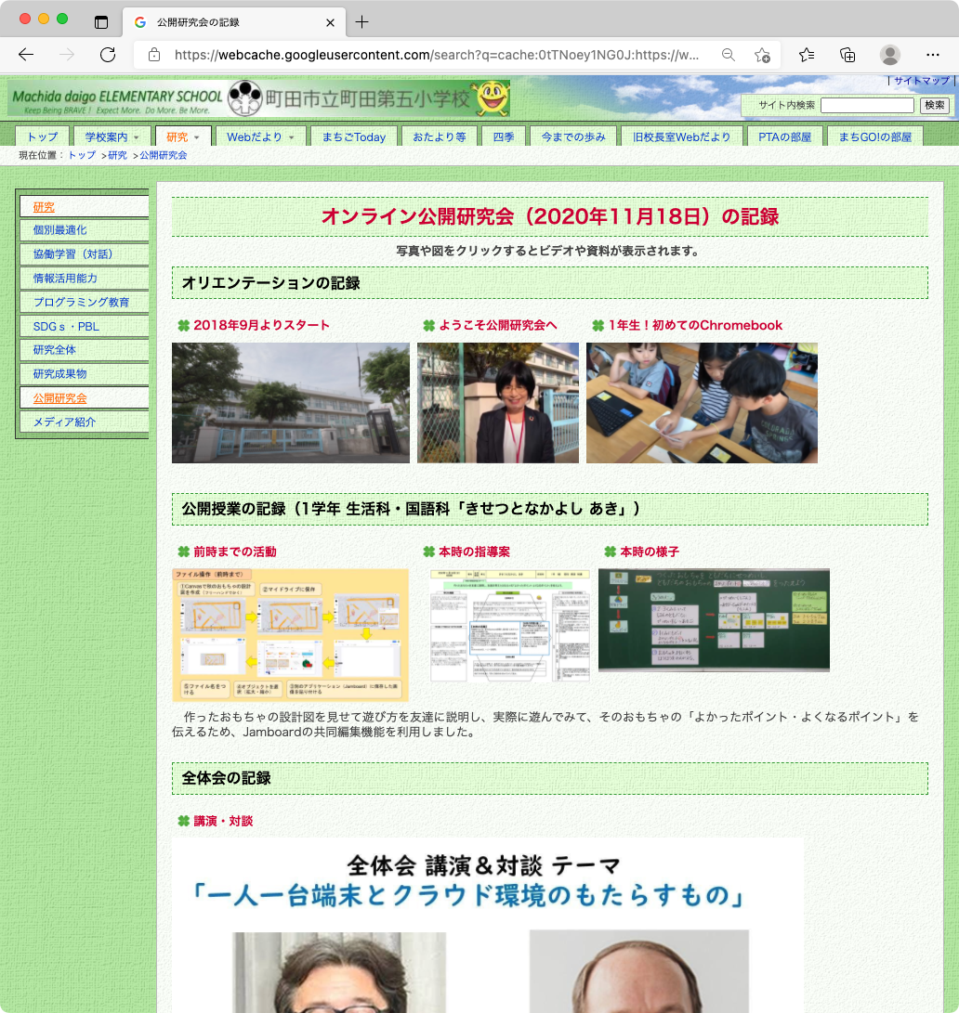Open the Collections panel
Image resolution: width=959 pixels, height=1013 pixels.
pyautogui.click(x=847, y=55)
